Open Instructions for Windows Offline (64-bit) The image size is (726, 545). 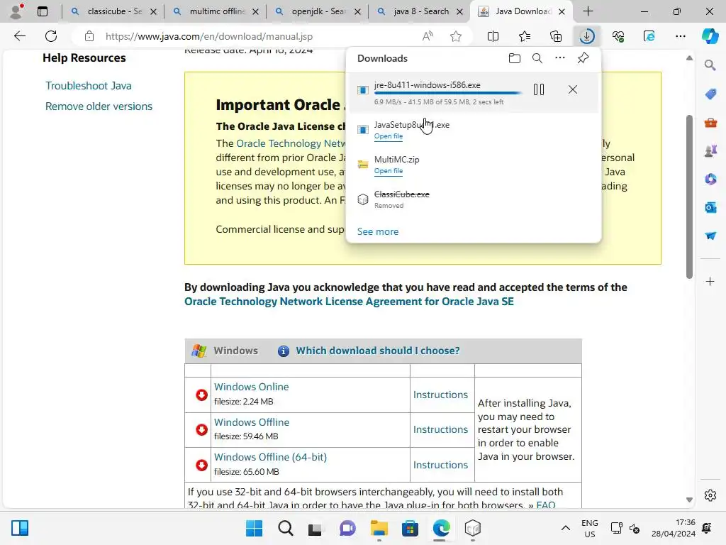coord(440,465)
